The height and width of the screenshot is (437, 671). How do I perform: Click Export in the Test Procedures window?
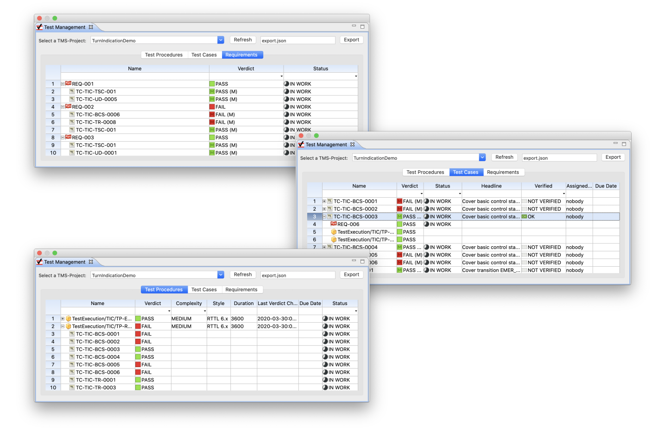352,275
